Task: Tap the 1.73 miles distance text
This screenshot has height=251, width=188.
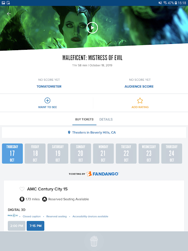Action: pyautogui.click(x=33, y=199)
